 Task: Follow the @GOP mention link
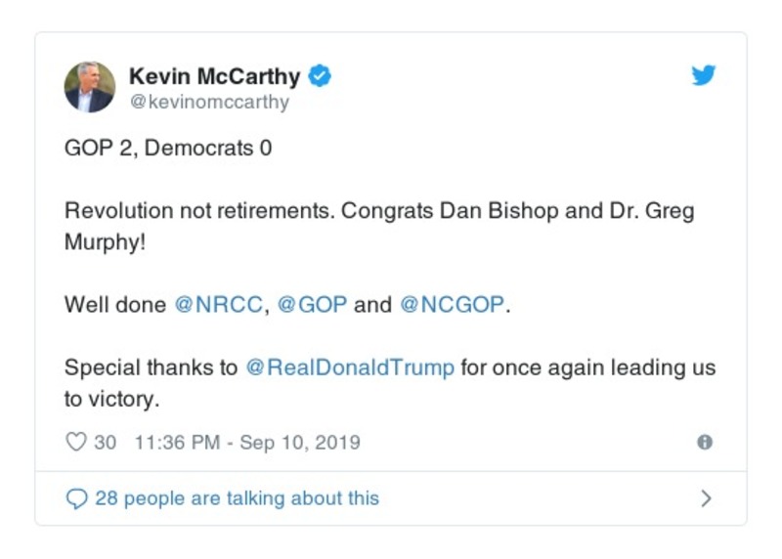pos(312,304)
